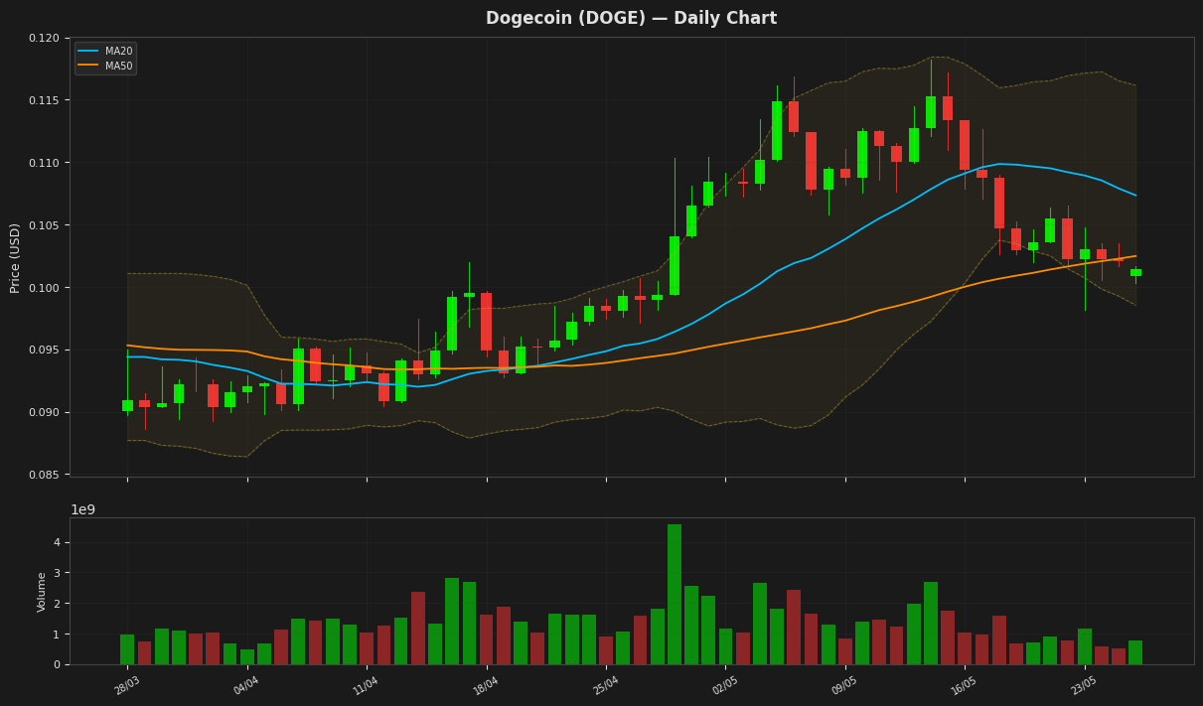Click the MA50 legend entry
1203x706 pixels.
(105, 66)
